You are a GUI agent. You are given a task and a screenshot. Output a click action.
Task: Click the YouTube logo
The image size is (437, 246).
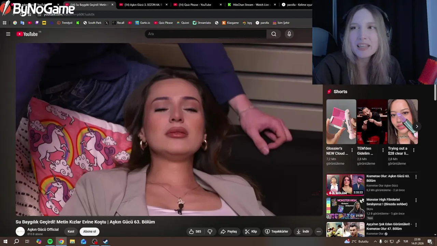[x=27, y=34]
